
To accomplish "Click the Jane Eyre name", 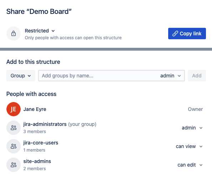I will [x=35, y=109].
